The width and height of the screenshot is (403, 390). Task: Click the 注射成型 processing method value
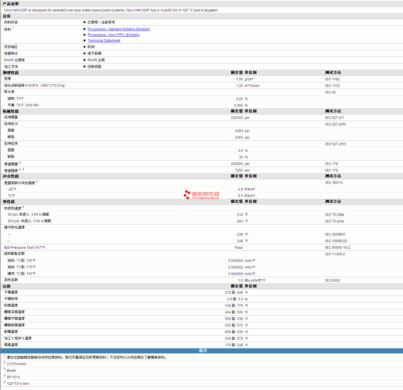point(94,67)
